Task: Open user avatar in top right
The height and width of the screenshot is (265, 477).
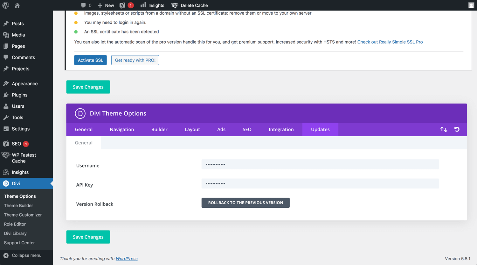Action: 471,5
